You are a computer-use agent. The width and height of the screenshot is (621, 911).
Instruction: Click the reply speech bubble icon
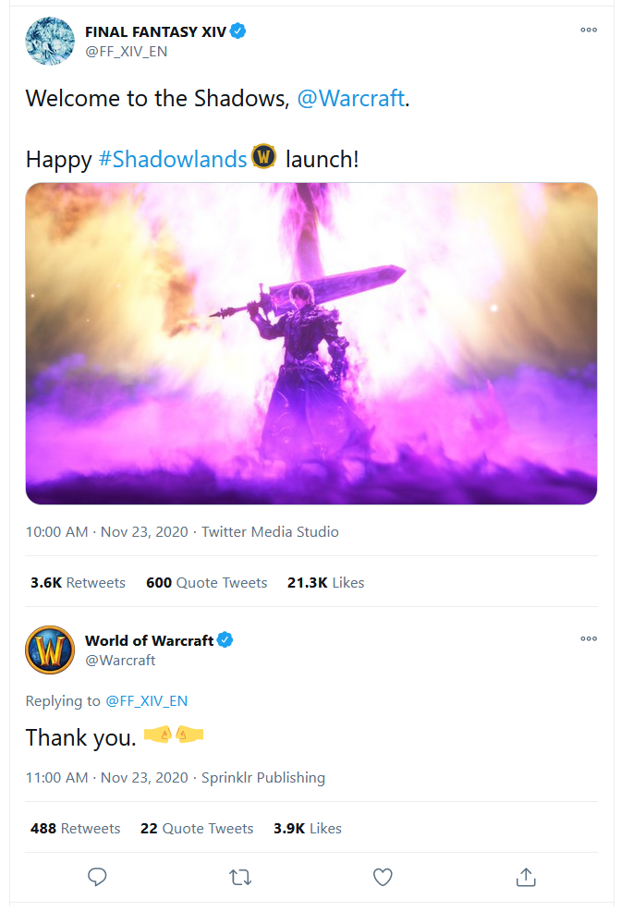click(x=97, y=877)
